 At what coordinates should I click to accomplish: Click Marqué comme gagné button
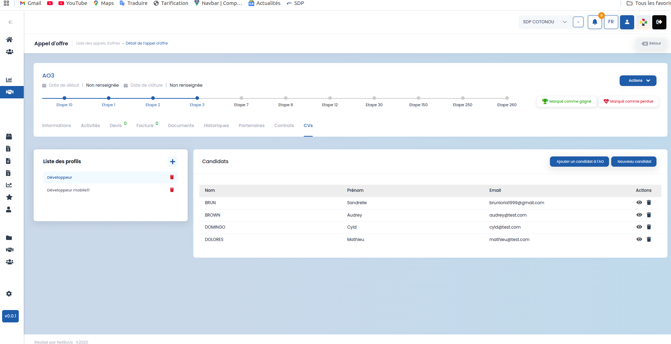[x=567, y=102]
